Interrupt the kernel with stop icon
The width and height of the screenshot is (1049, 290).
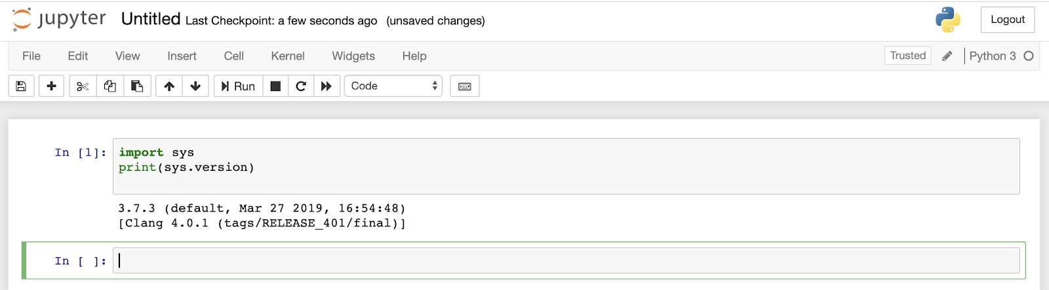pos(275,86)
